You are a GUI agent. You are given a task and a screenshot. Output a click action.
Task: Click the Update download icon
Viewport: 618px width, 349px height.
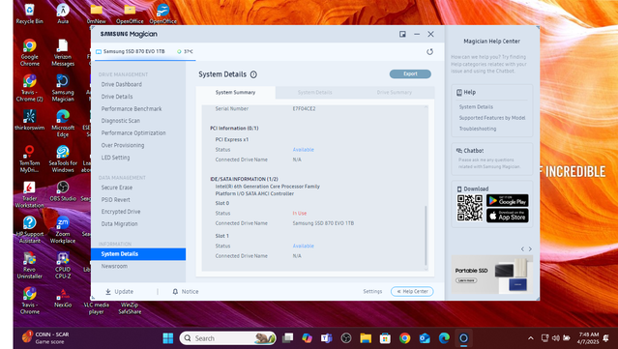pyautogui.click(x=108, y=292)
